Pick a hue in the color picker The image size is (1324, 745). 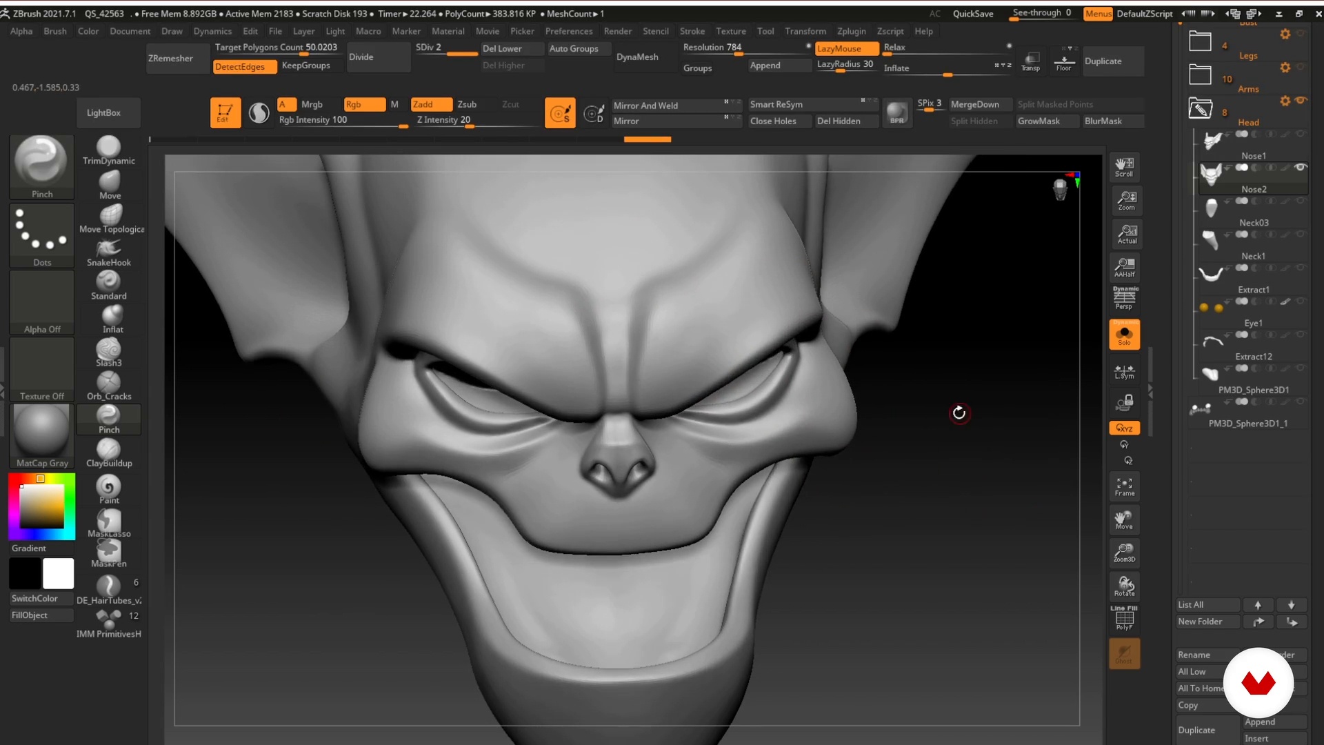[x=41, y=506]
